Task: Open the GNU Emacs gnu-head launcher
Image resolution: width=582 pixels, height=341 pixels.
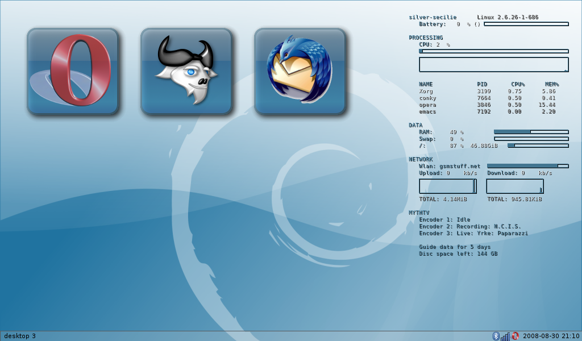Action: click(x=186, y=71)
